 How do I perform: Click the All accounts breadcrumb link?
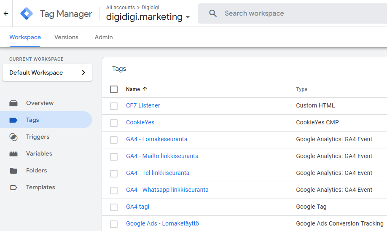[121, 8]
